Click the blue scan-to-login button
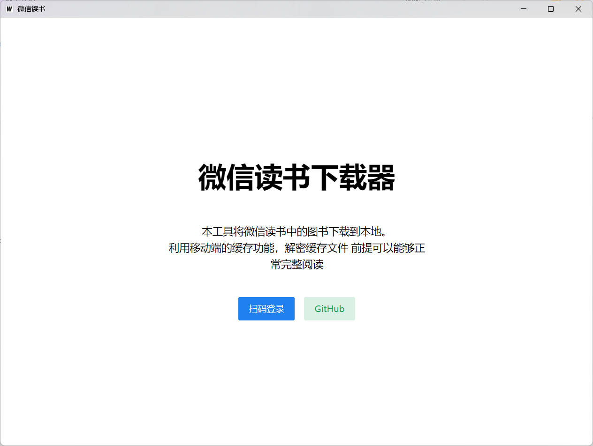Screen dimensions: 593x446 click(x=266, y=308)
